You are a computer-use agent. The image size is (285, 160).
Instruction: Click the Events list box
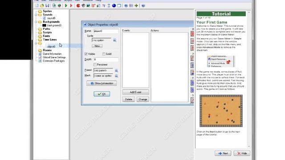coord(135,60)
